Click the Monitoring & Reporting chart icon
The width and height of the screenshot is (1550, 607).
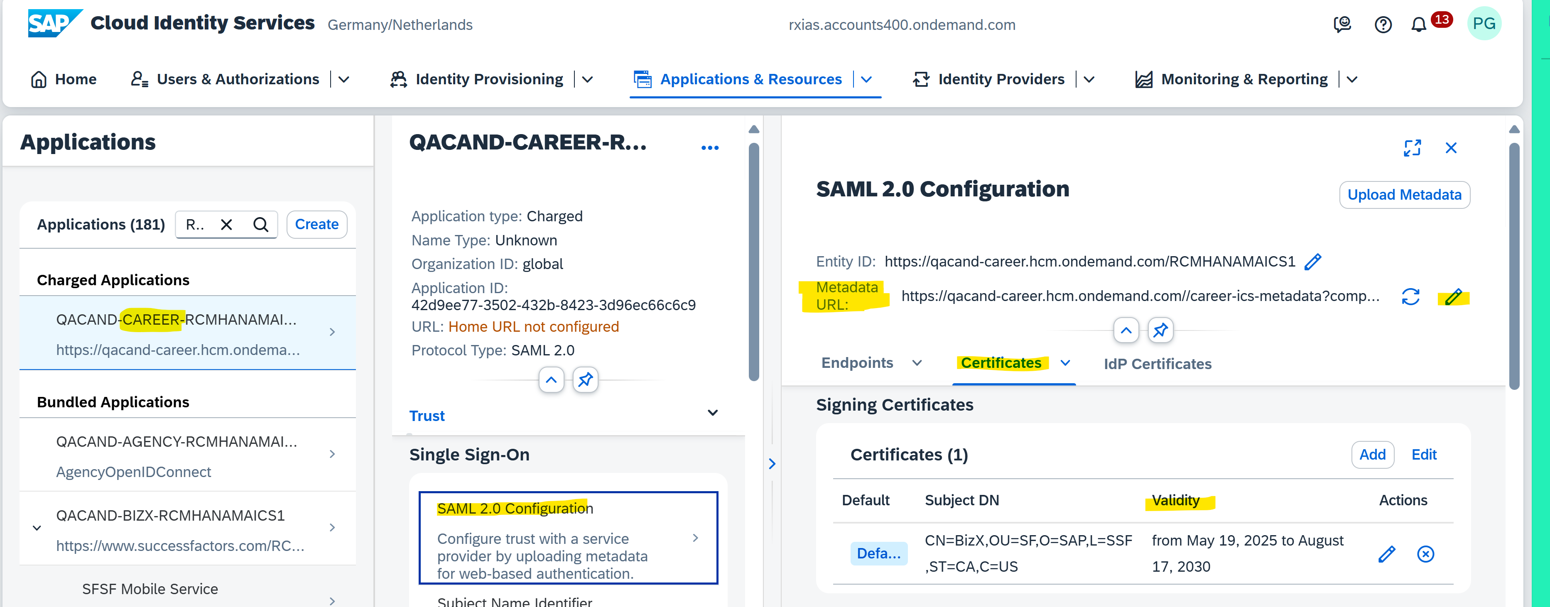point(1143,79)
